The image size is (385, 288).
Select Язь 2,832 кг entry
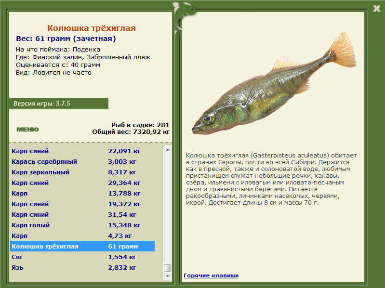pos(82,267)
